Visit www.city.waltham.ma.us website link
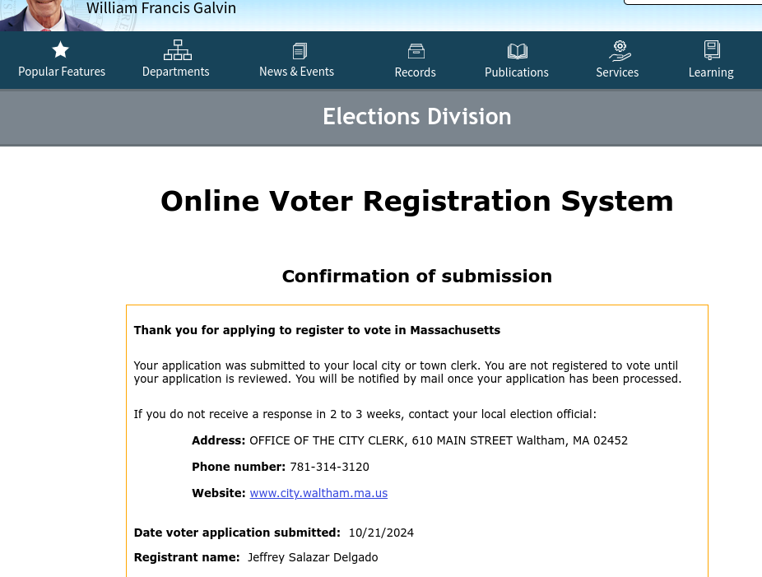Viewport: 762px width, 577px height. 318,493
